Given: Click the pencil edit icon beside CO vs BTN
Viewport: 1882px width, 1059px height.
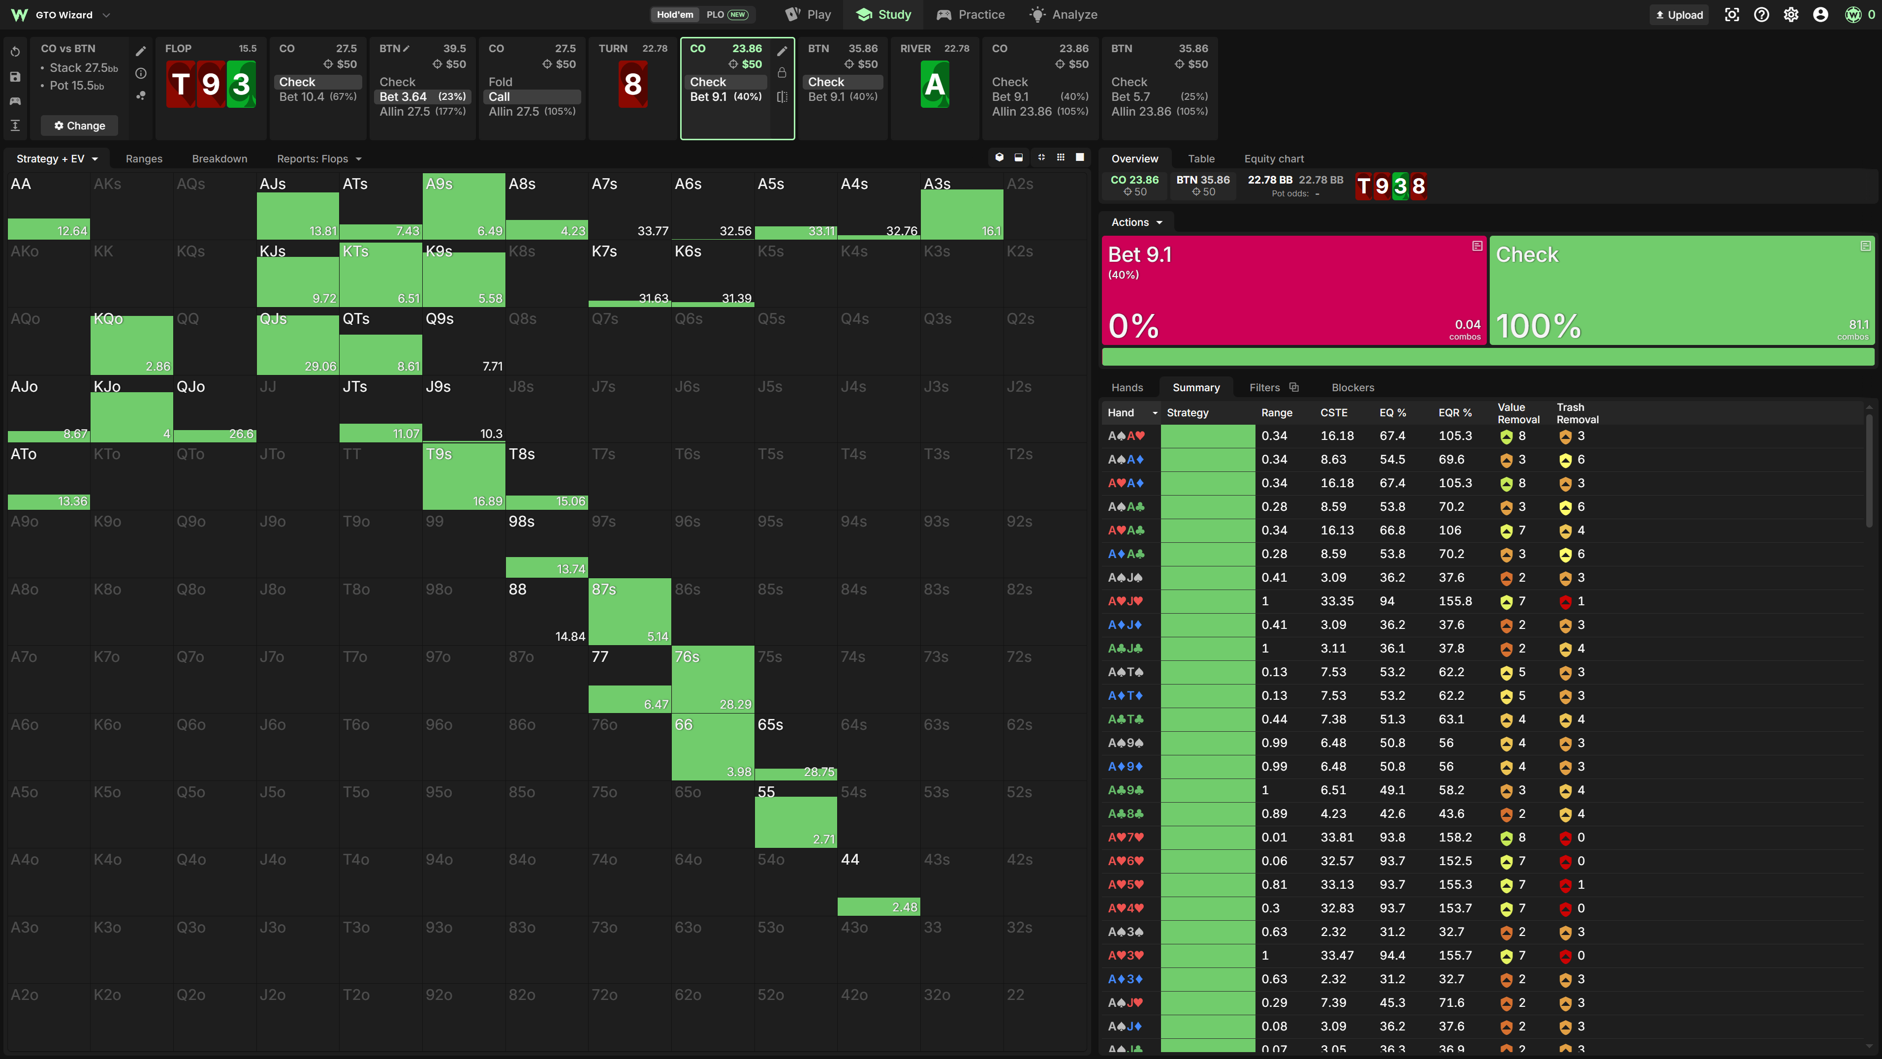Looking at the screenshot, I should [x=141, y=51].
